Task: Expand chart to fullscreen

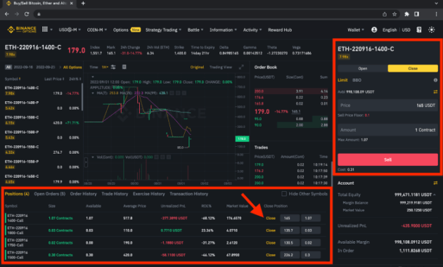Action: click(241, 67)
